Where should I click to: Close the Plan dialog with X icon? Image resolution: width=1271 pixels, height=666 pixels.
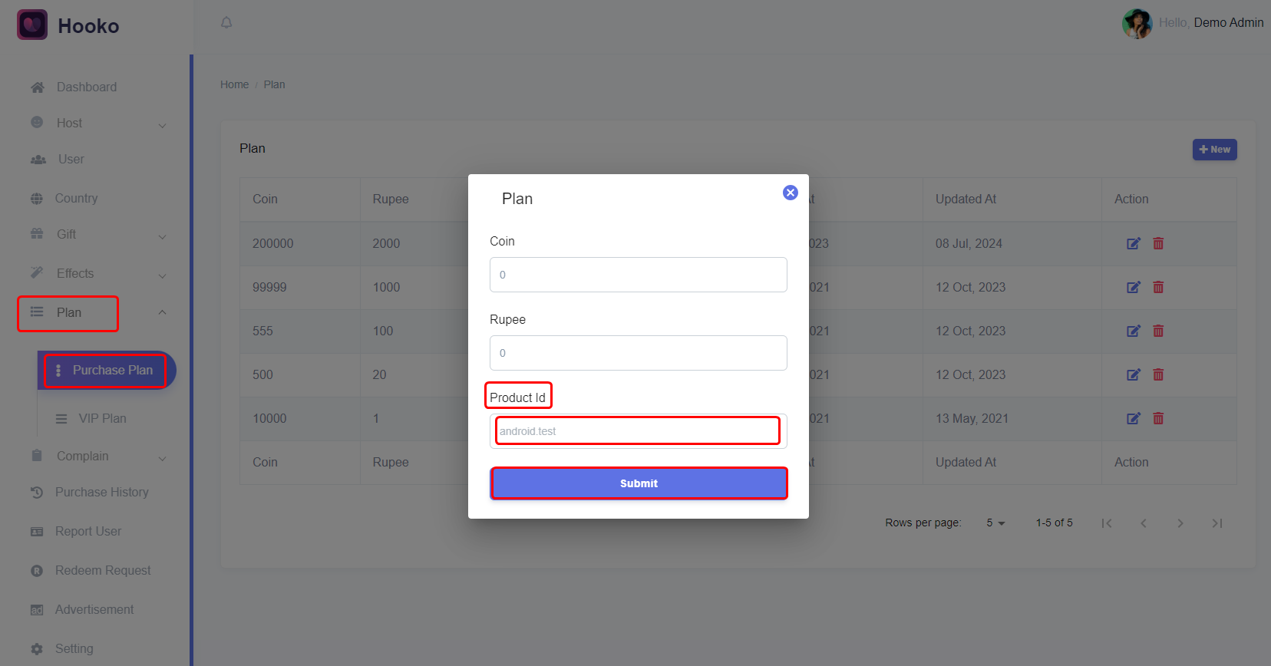pyautogui.click(x=790, y=193)
